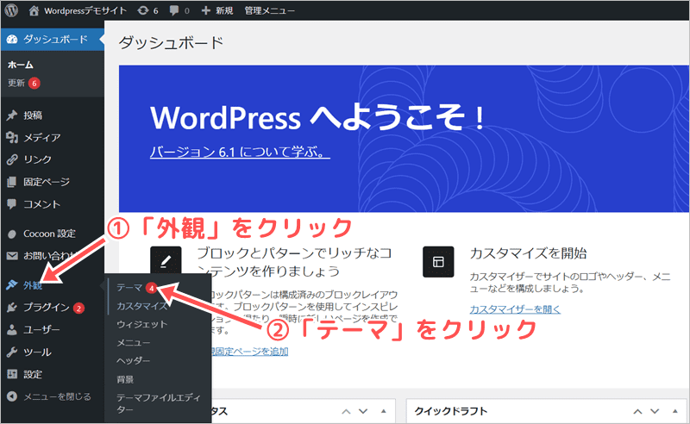Open the 投稿 pin icon menu
Viewport: 690px width, 424px height.
click(11, 115)
